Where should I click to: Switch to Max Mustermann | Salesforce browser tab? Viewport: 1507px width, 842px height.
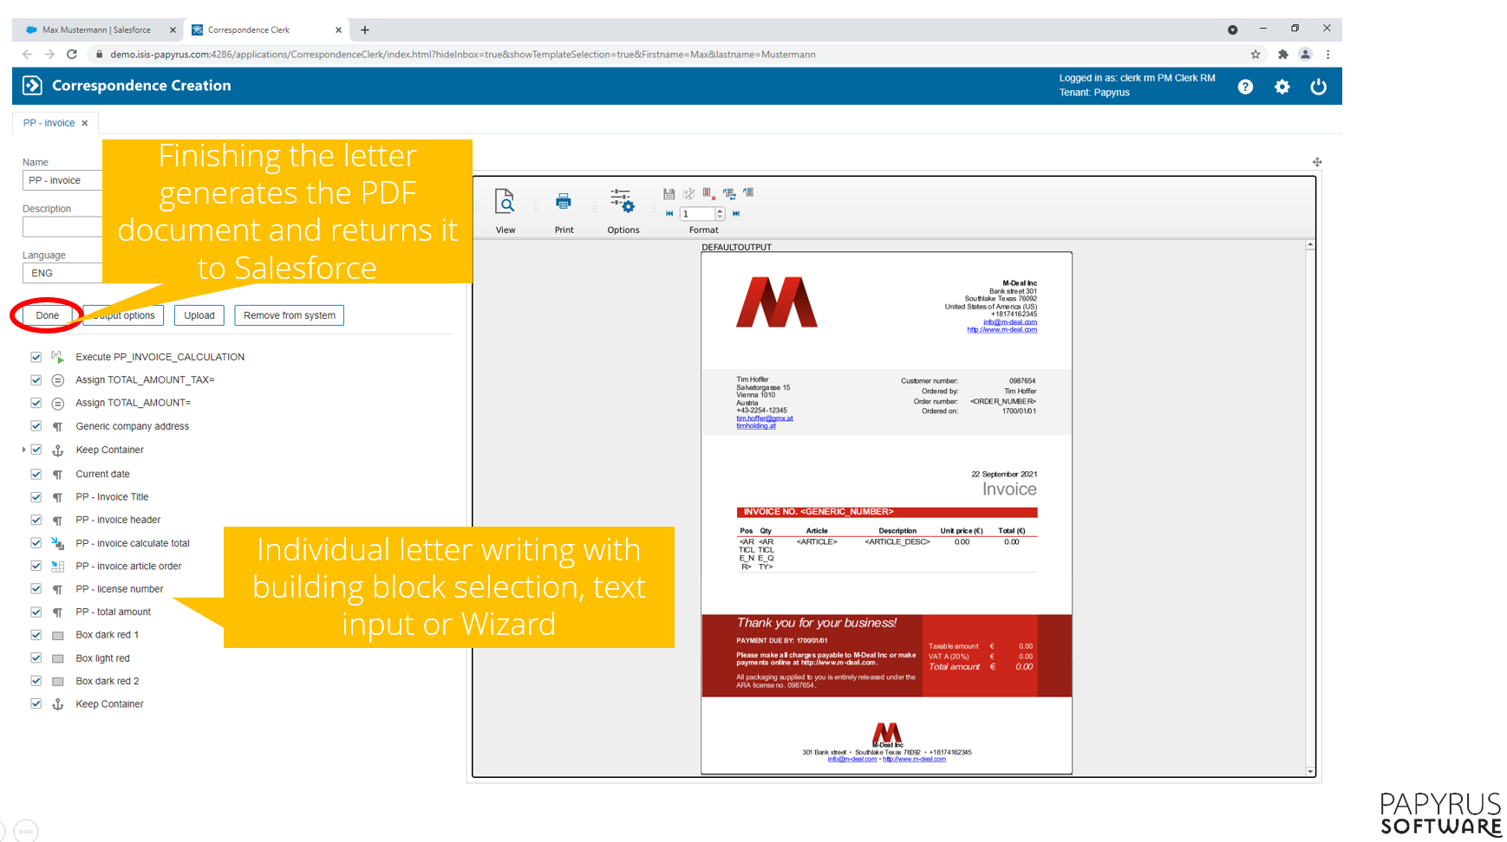click(96, 29)
